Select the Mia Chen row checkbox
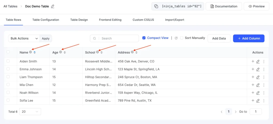Image resolution: width=273 pixels, height=124 pixels. click(8, 84)
